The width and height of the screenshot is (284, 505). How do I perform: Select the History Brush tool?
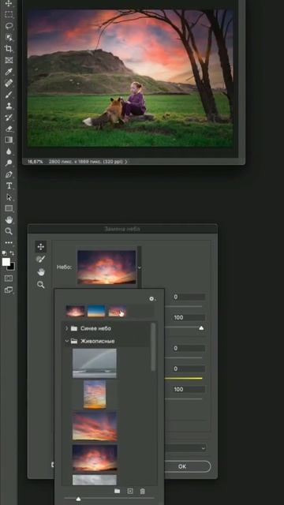coord(9,117)
